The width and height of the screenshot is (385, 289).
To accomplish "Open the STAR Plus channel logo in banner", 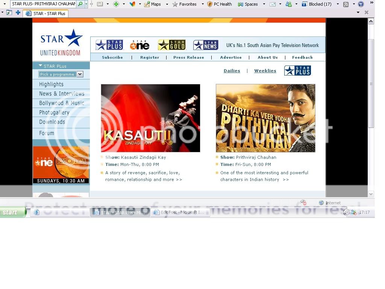I will click(109, 45).
